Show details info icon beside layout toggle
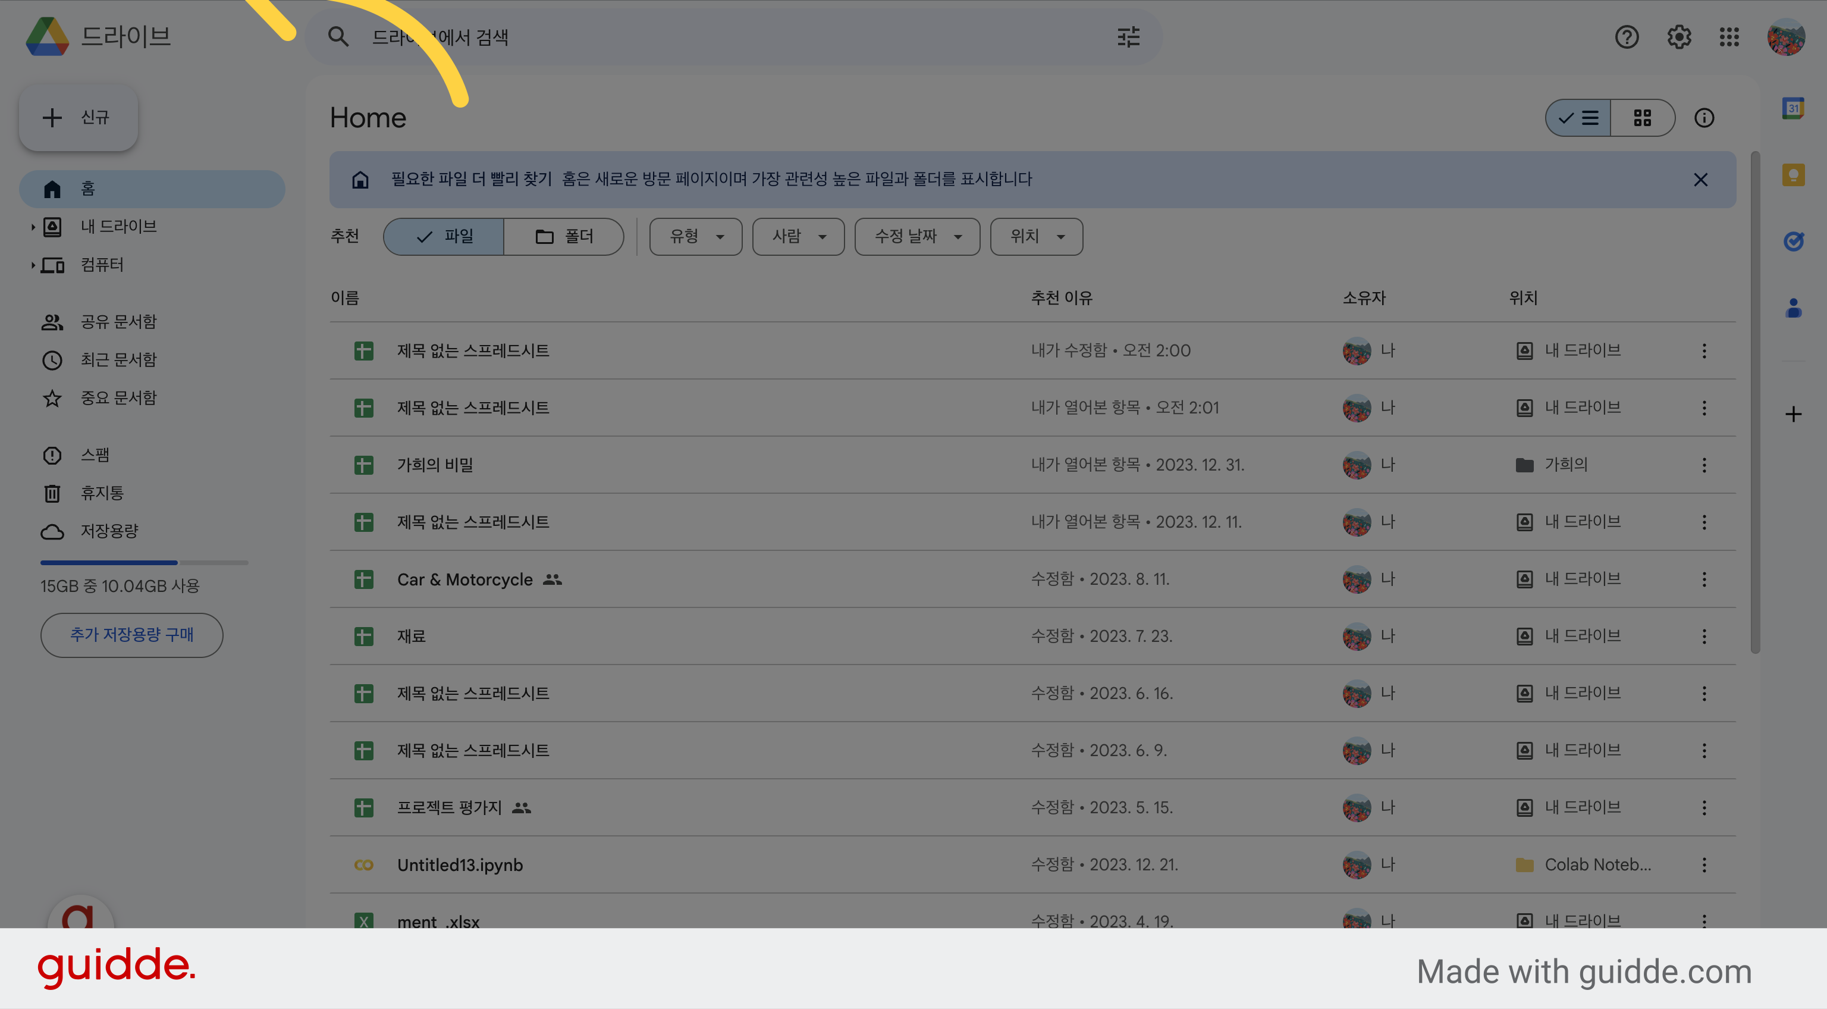The image size is (1827, 1009). tap(1704, 118)
